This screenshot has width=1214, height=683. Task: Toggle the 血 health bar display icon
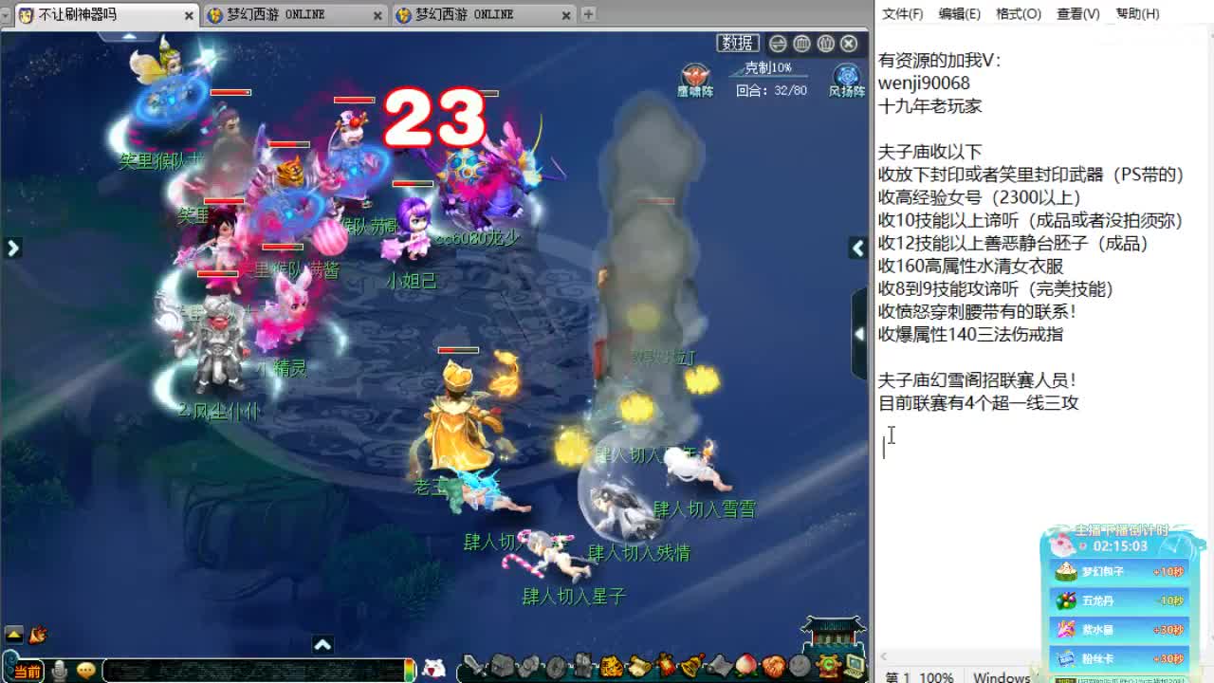pos(801,43)
